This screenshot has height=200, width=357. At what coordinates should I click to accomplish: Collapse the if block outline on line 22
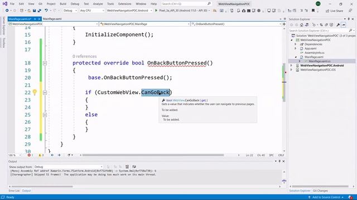45,93
